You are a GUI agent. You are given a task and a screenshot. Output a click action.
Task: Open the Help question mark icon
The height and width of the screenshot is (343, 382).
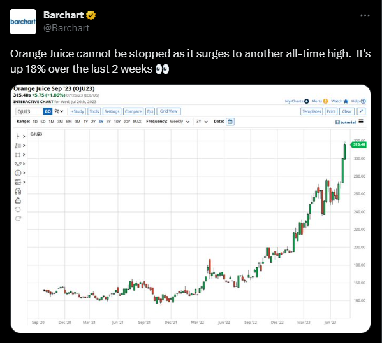tap(364, 101)
